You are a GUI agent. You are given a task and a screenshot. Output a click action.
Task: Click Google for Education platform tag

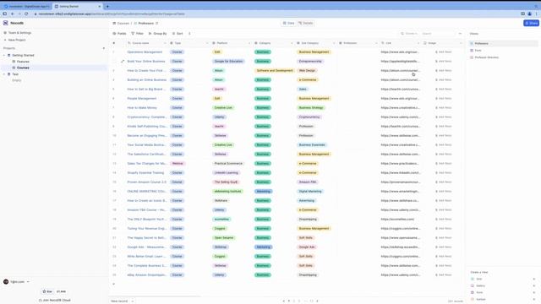point(228,62)
